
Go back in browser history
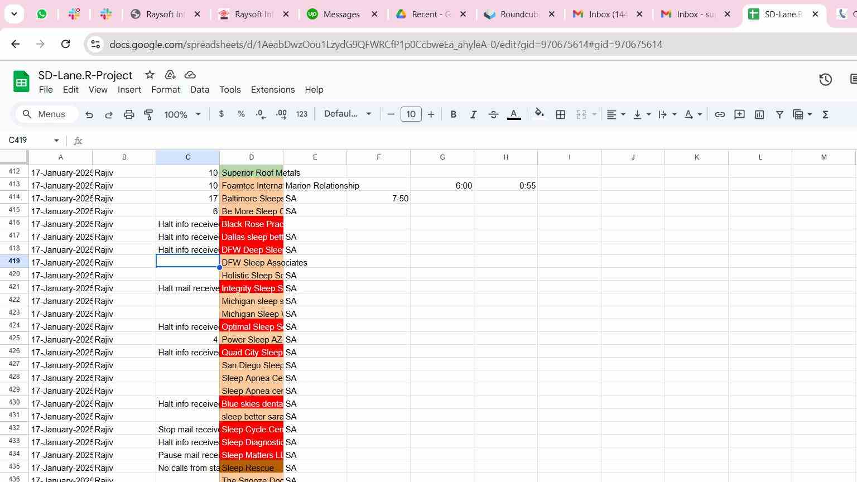tap(15, 44)
